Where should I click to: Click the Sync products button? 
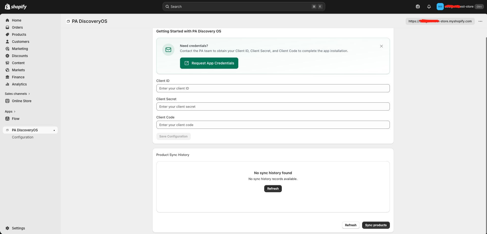click(376, 225)
